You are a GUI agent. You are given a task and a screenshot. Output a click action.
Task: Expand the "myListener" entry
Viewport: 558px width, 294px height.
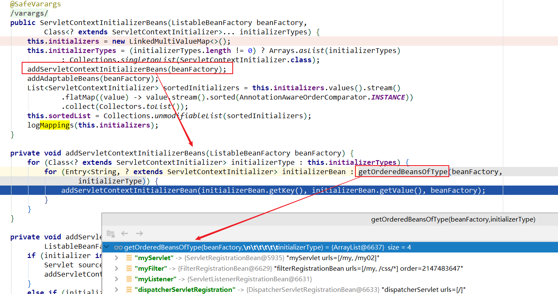point(117,279)
